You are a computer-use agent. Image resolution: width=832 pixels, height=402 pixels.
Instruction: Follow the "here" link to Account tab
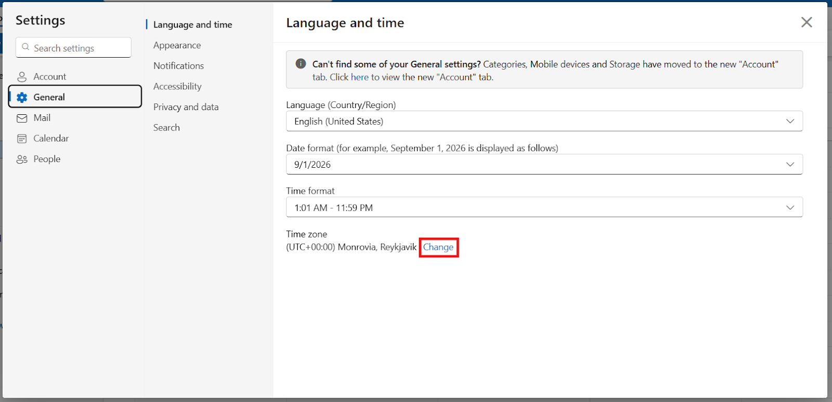[x=359, y=77]
